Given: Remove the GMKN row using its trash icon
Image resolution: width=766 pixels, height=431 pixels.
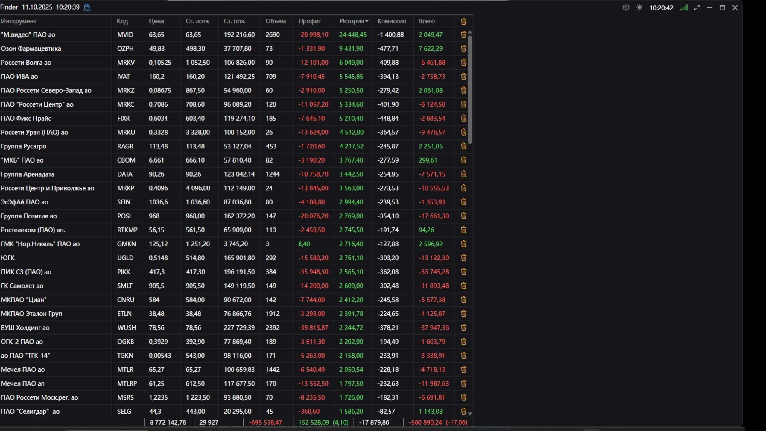Looking at the screenshot, I should (x=463, y=244).
